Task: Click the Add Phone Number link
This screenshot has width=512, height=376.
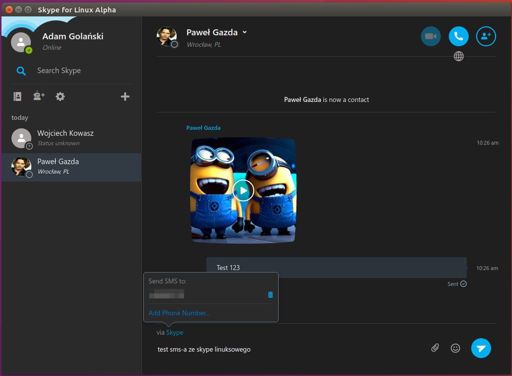Action: click(x=179, y=313)
